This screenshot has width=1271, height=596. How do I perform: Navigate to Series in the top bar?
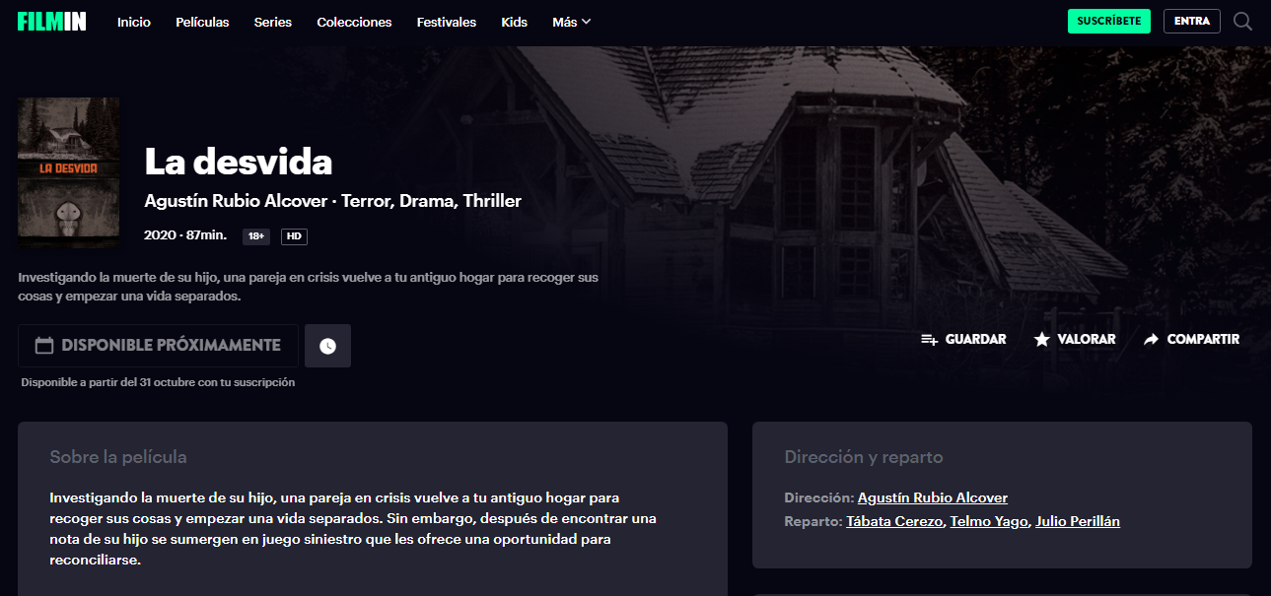point(273,22)
